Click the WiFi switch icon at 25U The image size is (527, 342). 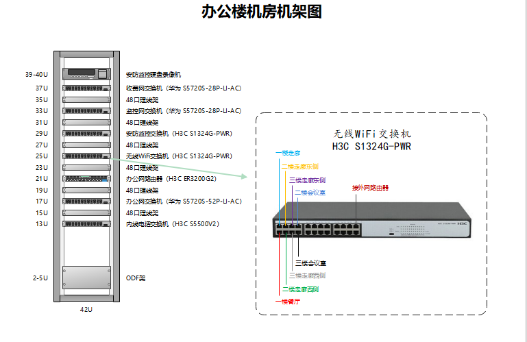pyautogui.click(x=87, y=156)
